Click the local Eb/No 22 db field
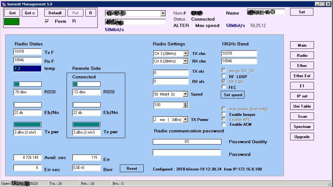The height and width of the screenshot is (187, 333). 27,113
